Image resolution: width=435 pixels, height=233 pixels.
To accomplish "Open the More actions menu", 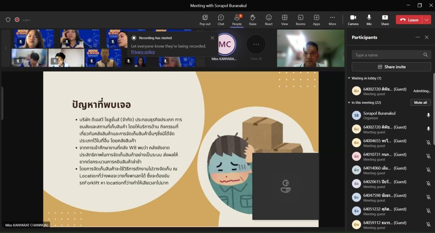I will pyautogui.click(x=332, y=20).
